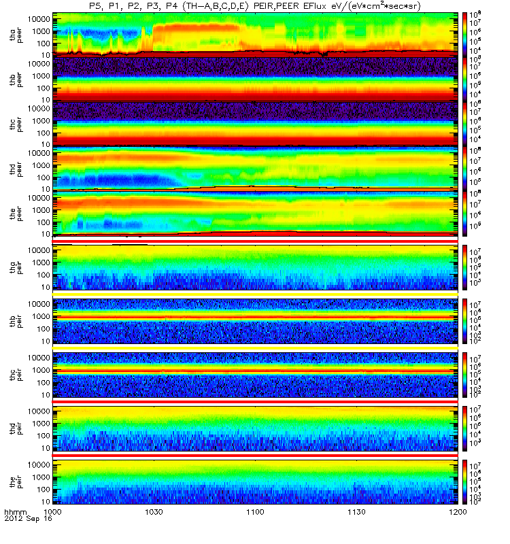This screenshot has height=544, width=510.
Task: Click the color bar beside the peer panel
Action: coord(465,214)
